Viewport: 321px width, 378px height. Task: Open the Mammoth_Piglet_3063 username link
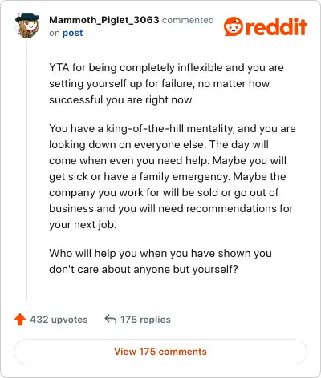104,20
